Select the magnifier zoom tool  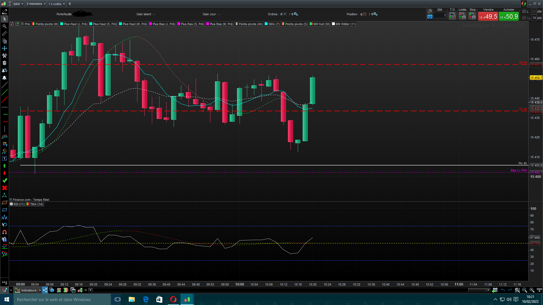(4, 26)
